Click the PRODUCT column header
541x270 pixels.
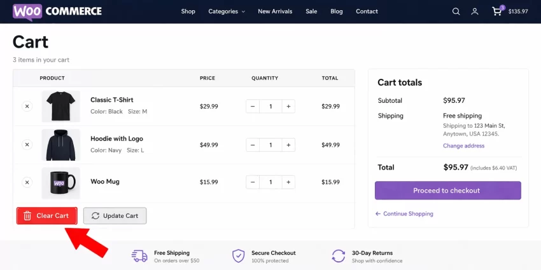point(52,78)
